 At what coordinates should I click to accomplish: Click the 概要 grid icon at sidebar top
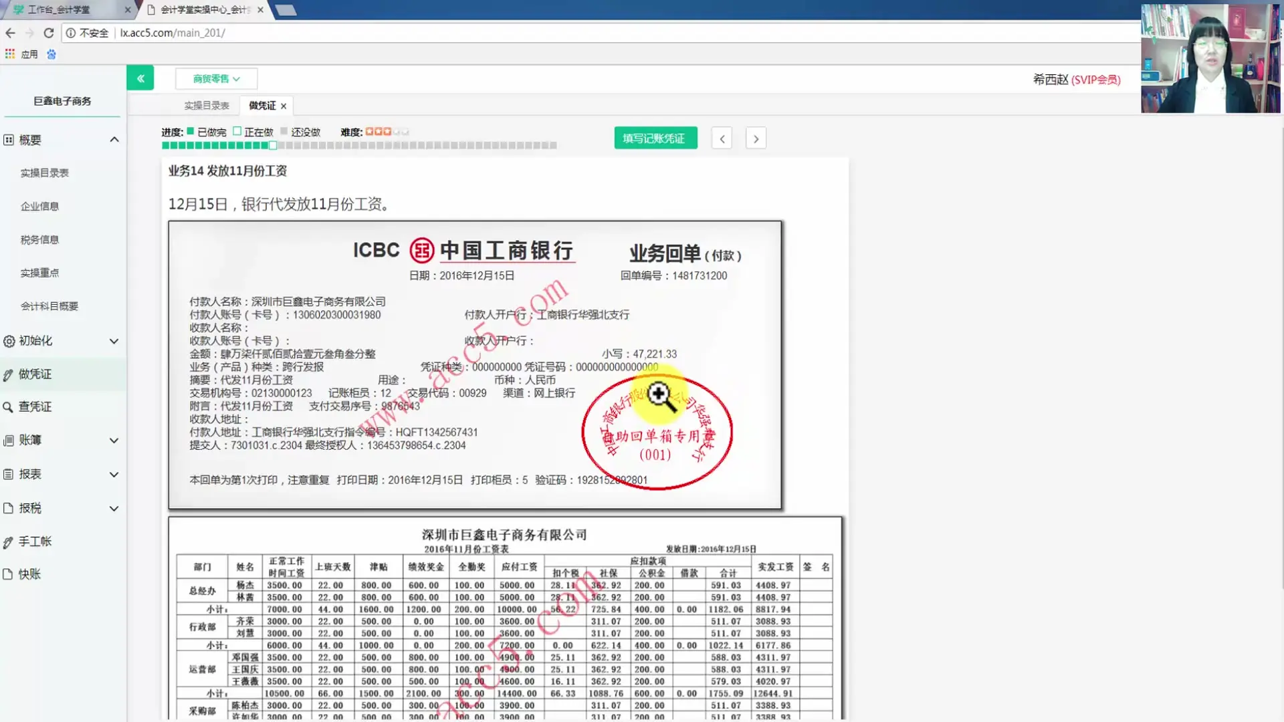7,140
